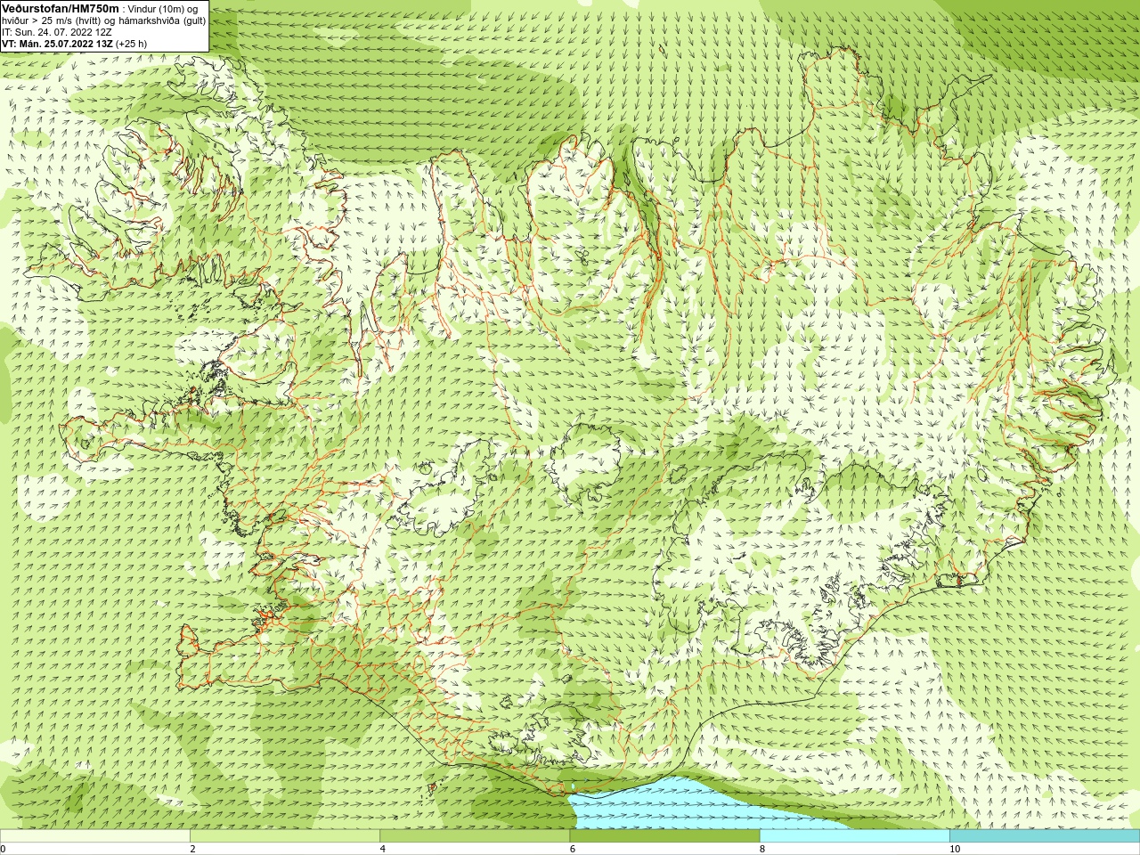The image size is (1140, 855).
Task: Select the teal above-10 legend swatch
Action: pyautogui.click(x=1045, y=836)
